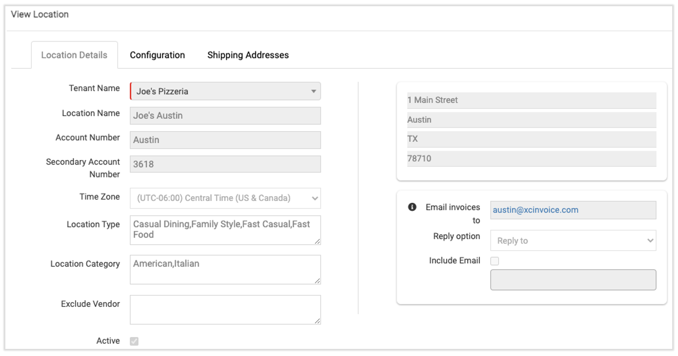Select the Secondary Account Number field
This screenshot has height=356, width=678.
coord(225,164)
